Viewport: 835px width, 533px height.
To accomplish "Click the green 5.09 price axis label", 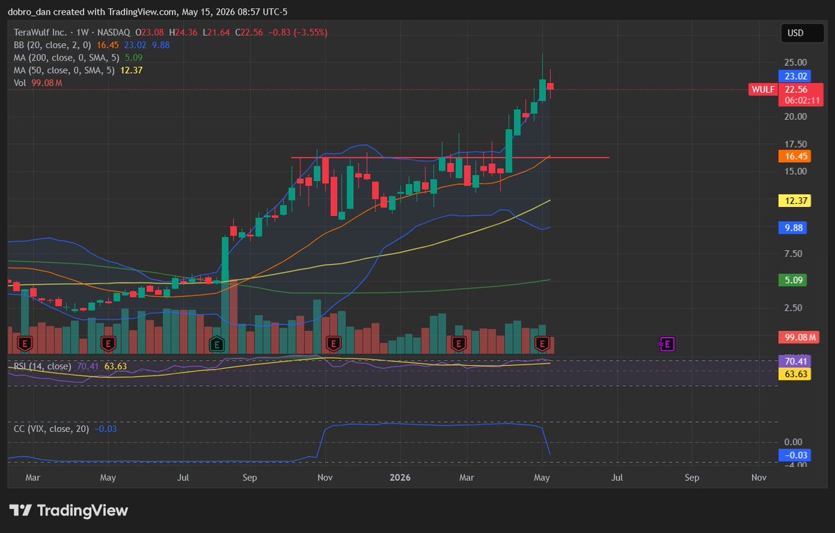I will click(x=793, y=280).
